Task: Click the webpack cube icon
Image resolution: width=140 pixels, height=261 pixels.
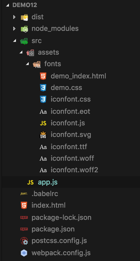Action: tap(24, 253)
